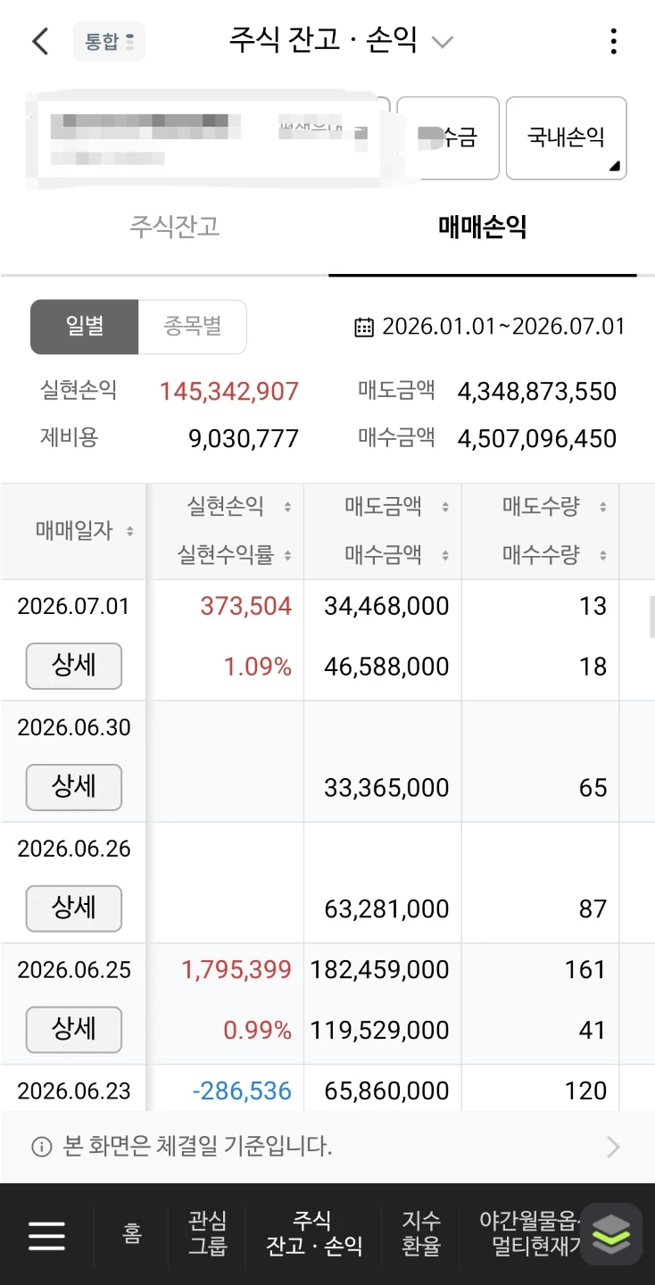Switch to the 종목별 view toggle
Screen dimensions: 655x1285
tap(193, 327)
